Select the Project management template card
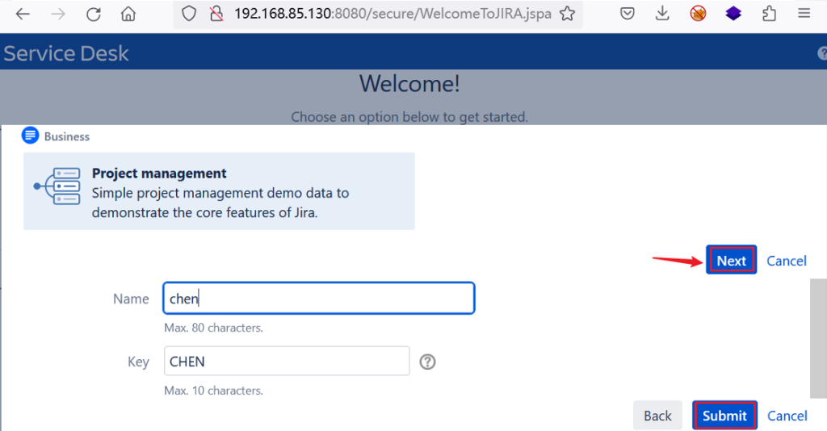 tap(219, 191)
